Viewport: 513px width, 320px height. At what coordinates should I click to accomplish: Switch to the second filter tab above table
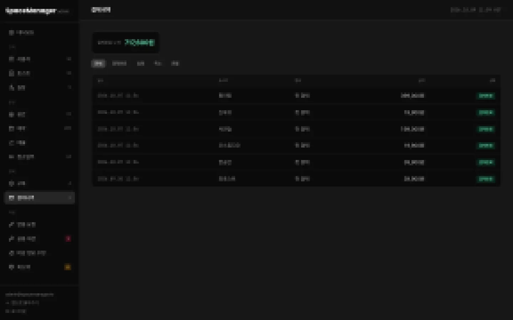(119, 64)
